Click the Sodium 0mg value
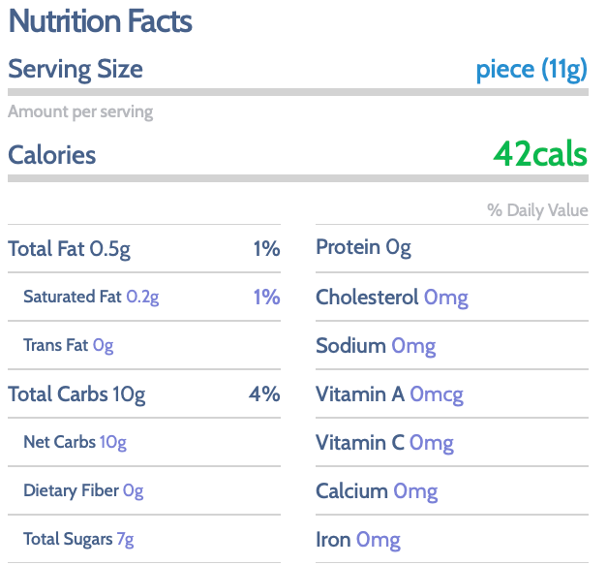 point(413,346)
